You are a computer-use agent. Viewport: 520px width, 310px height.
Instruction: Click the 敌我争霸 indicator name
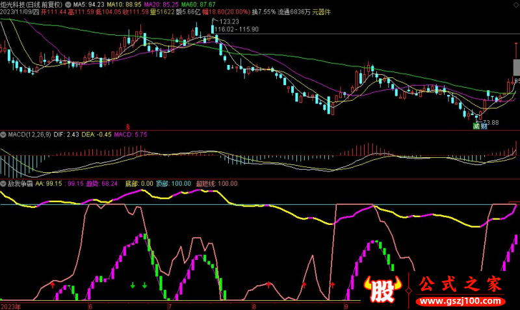(20, 184)
